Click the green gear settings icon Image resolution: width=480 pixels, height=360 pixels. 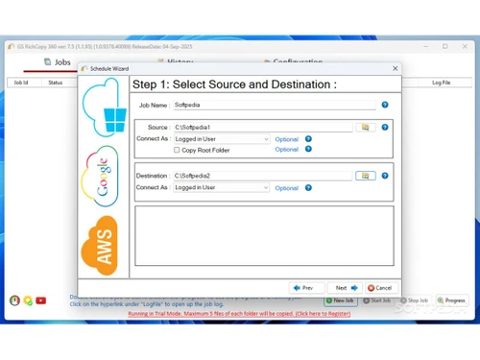tap(28, 300)
